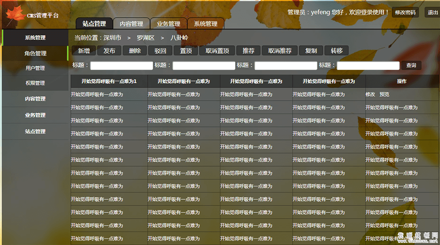440x245 pixels.
Task: Open the 内容管理 top tab
Action: [132, 24]
